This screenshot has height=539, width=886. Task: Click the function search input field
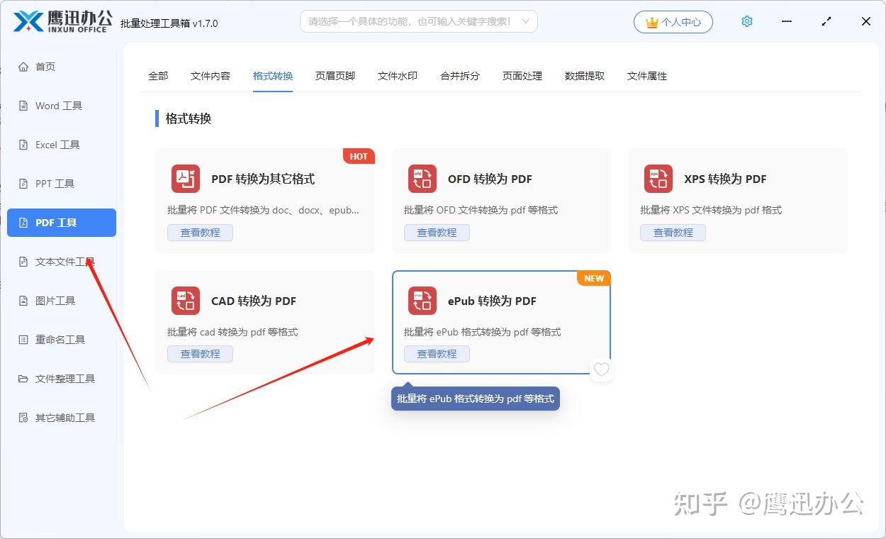coord(419,21)
